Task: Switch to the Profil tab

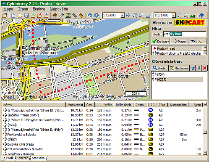Action: [x=9, y=158]
